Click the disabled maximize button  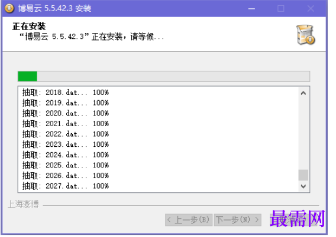coord(281,9)
